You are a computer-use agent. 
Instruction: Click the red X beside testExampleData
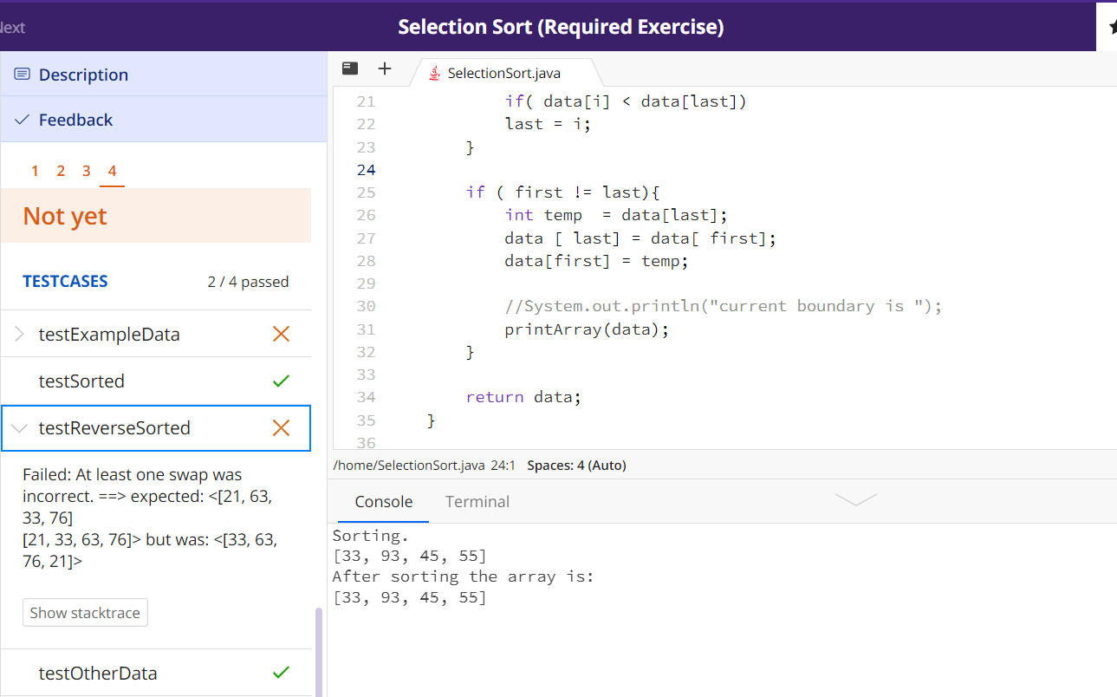[x=281, y=333]
